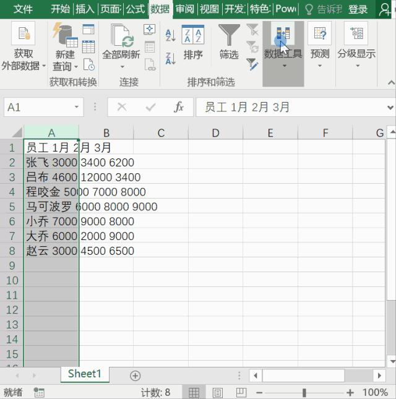Click vertical scrollbar down arrow
Image resolution: width=396 pixels, height=399 pixels.
392,362
